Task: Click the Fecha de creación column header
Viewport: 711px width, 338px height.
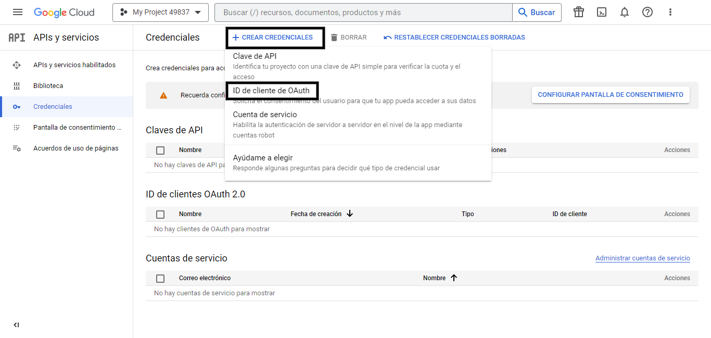Action: (316, 214)
